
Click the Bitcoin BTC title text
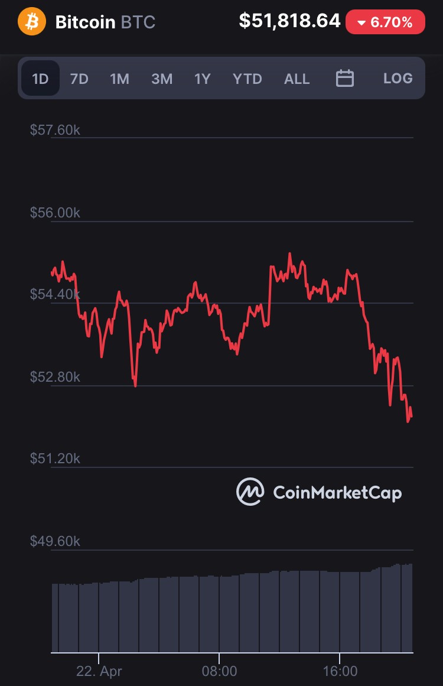click(105, 22)
